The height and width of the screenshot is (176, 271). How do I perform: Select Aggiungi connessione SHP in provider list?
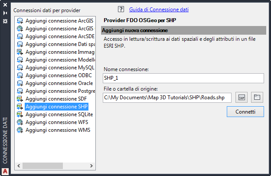(56, 107)
